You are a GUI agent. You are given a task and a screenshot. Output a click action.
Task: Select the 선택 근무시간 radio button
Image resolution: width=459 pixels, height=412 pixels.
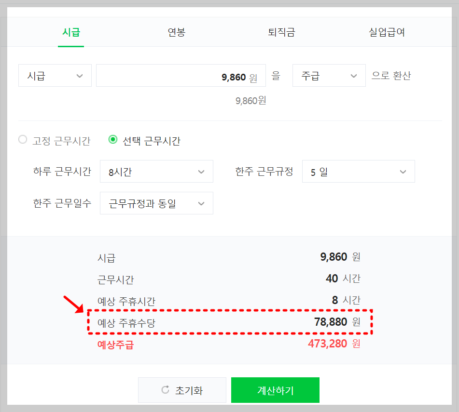pyautogui.click(x=112, y=139)
